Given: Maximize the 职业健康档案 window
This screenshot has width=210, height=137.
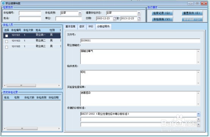Looking at the screenshot, I should [x=197, y=3].
